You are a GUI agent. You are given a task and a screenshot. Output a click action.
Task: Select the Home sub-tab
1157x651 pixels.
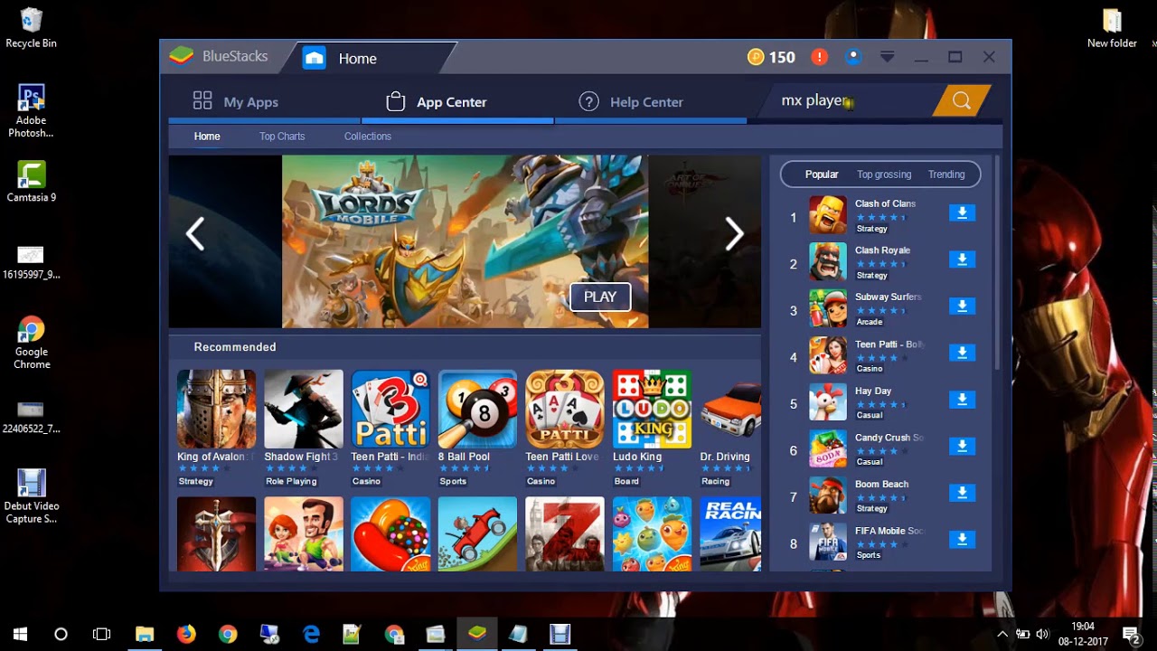pos(207,137)
